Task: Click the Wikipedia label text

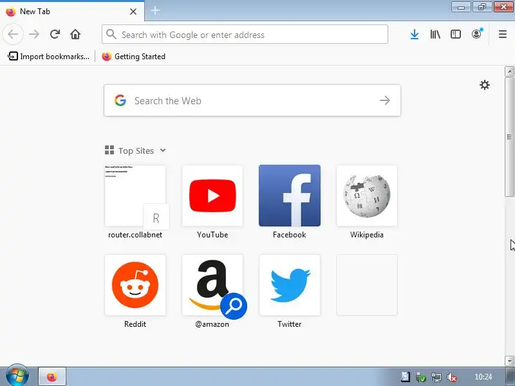Action: point(367,235)
